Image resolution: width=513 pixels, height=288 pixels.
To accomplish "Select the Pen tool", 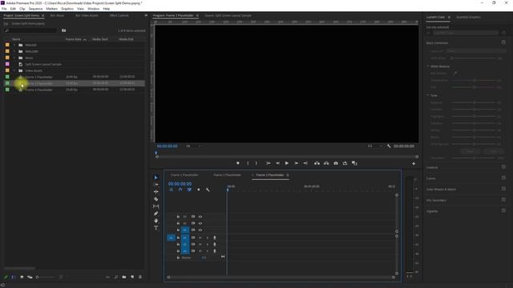I will [x=156, y=214].
